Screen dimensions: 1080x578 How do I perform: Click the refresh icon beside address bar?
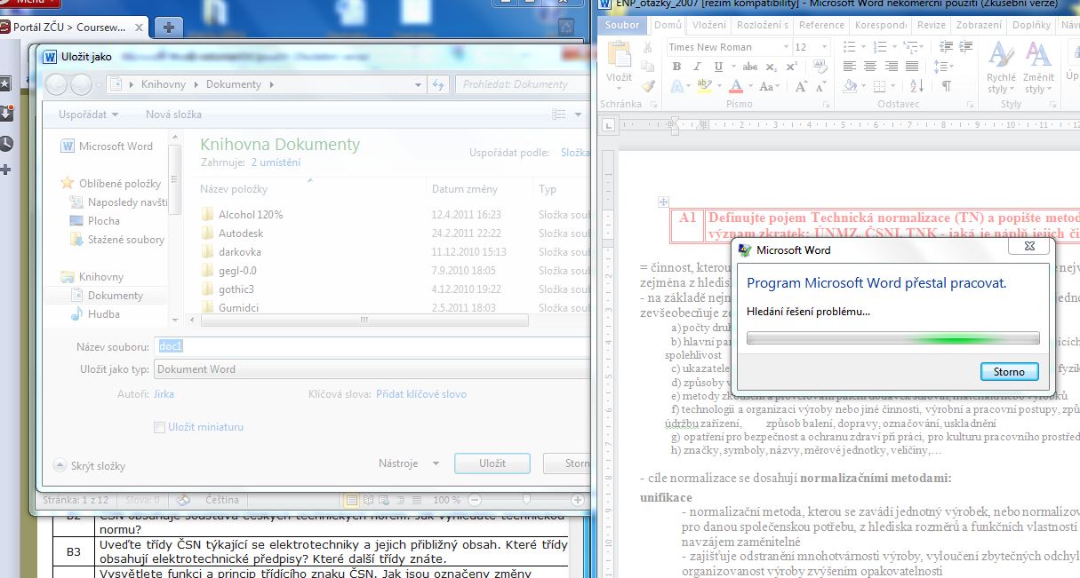(x=437, y=84)
